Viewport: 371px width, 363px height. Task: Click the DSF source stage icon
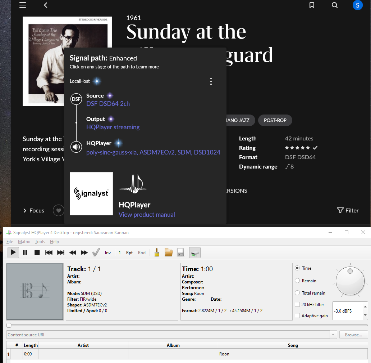(76, 99)
